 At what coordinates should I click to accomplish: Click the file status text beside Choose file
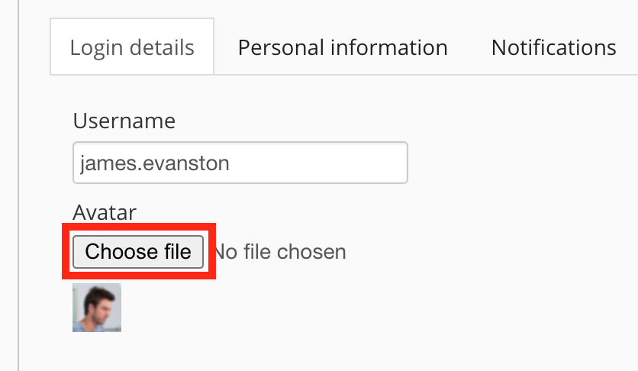tap(279, 252)
